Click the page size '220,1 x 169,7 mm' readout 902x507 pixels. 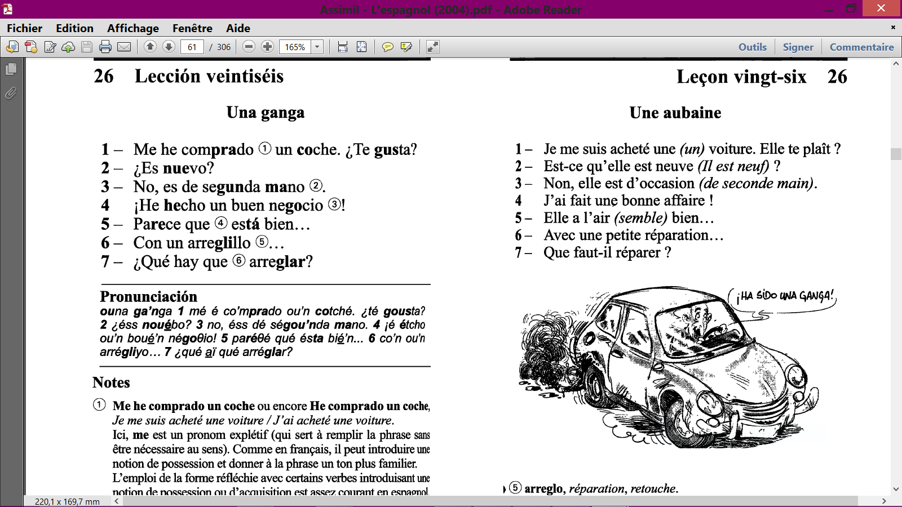[67, 501]
